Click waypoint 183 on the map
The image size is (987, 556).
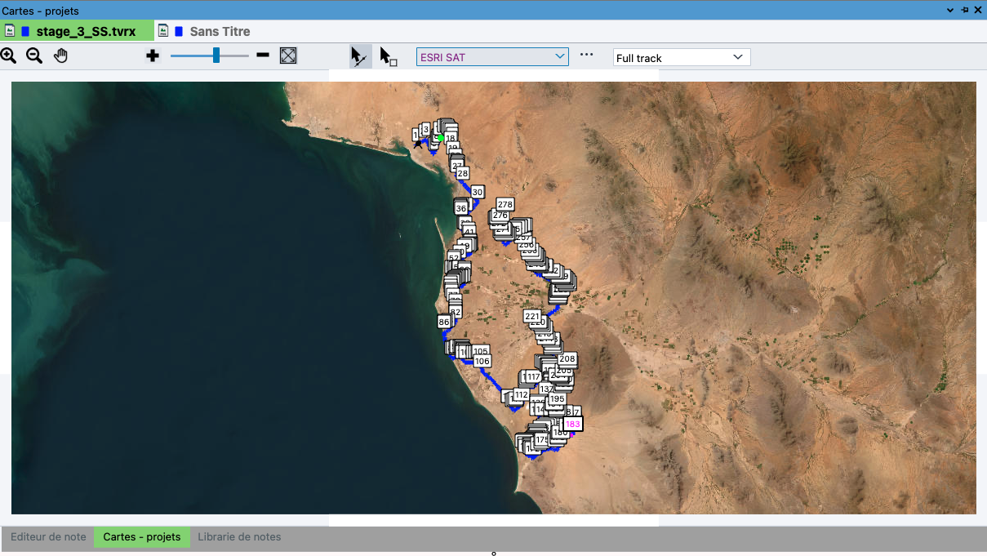(573, 424)
